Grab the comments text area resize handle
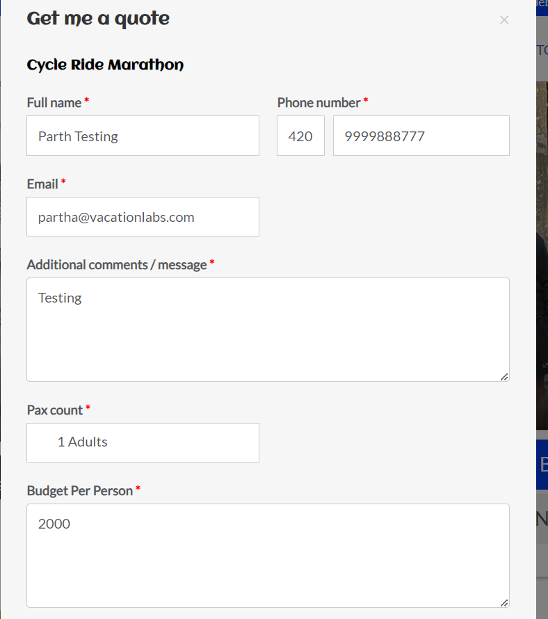Viewport: 548px width, 619px height. (504, 376)
